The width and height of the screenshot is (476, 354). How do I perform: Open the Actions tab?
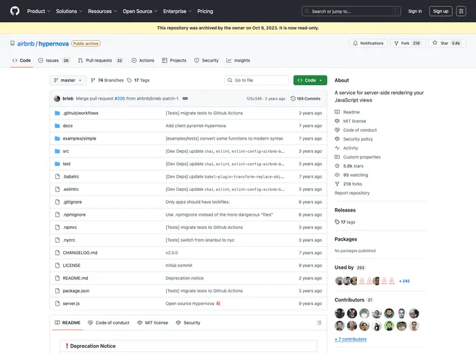coord(143,61)
